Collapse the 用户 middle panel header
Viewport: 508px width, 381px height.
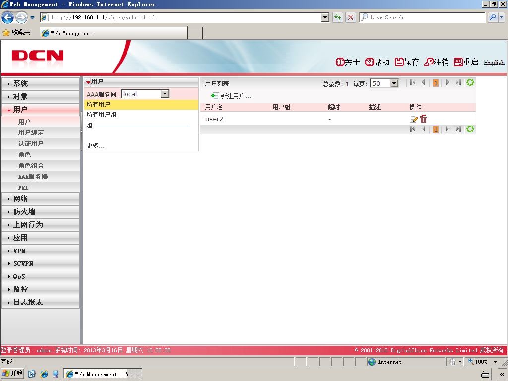click(x=141, y=82)
